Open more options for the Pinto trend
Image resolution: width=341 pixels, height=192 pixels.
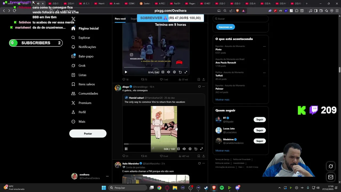tap(264, 46)
